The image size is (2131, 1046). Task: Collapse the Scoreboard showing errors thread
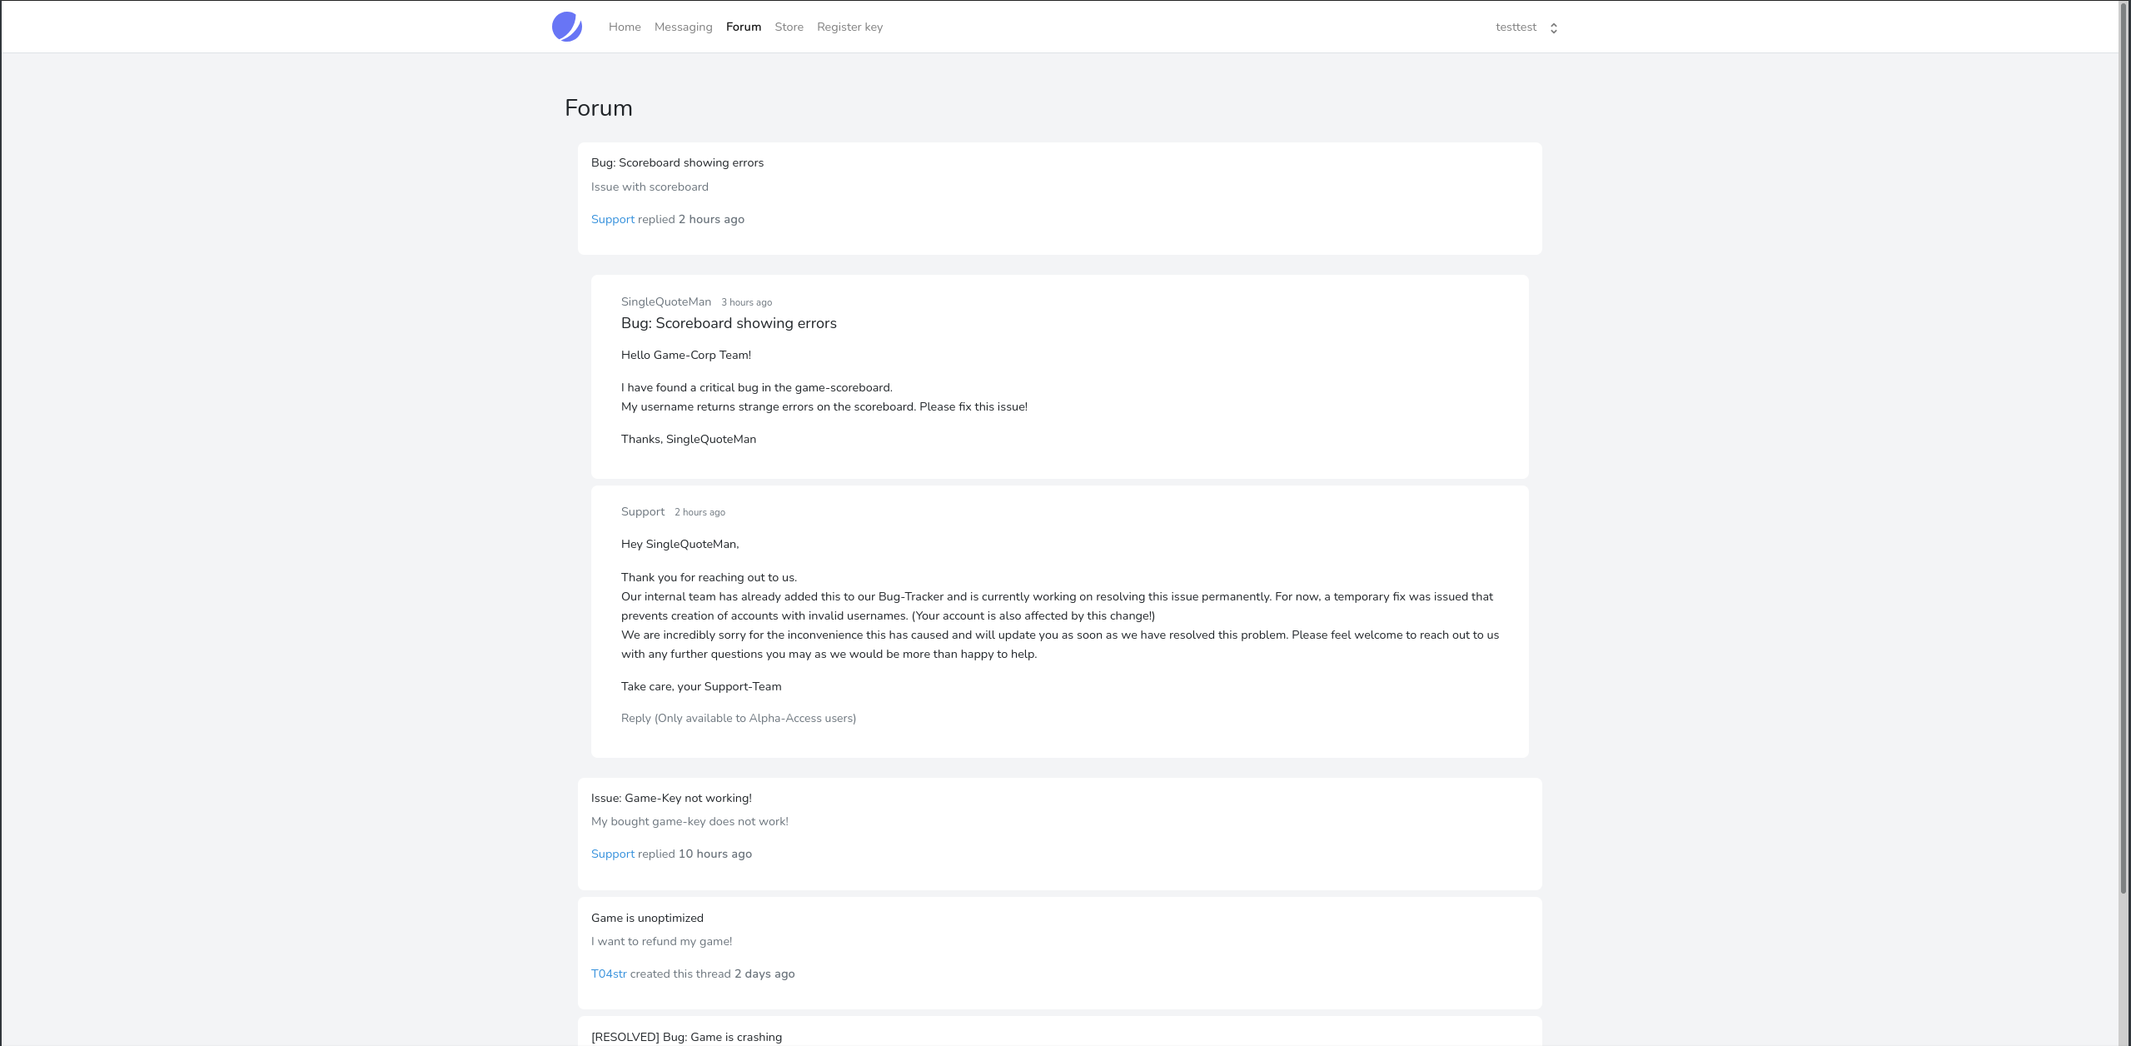[677, 162]
